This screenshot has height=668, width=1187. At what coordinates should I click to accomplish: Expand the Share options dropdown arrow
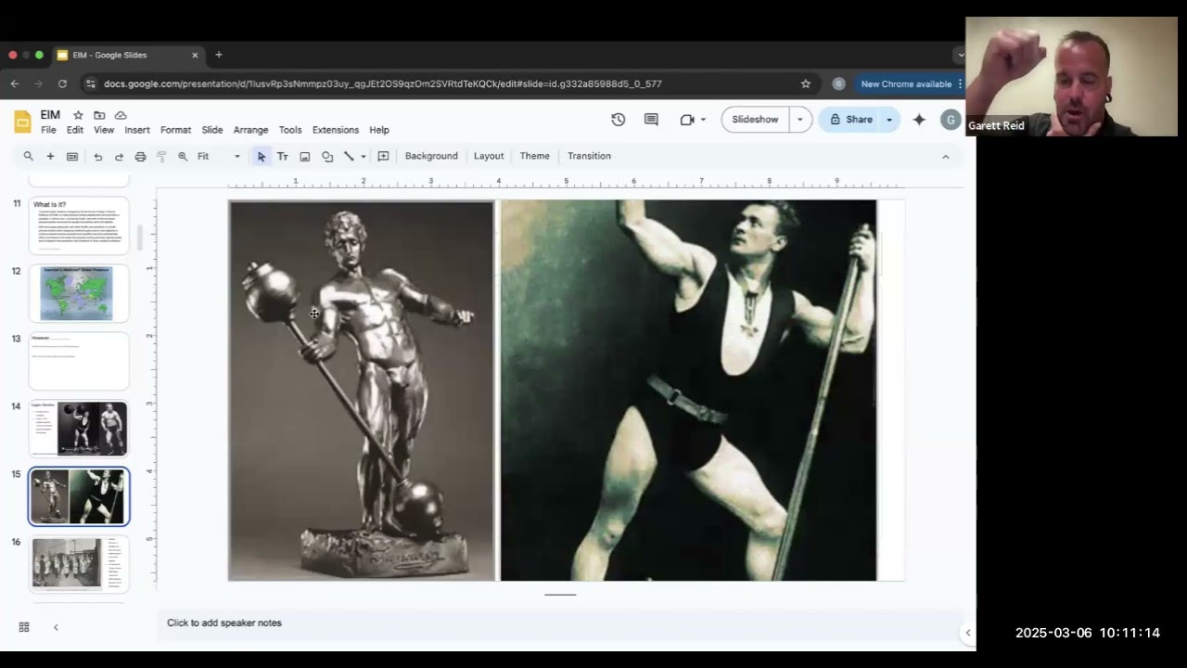tap(889, 120)
